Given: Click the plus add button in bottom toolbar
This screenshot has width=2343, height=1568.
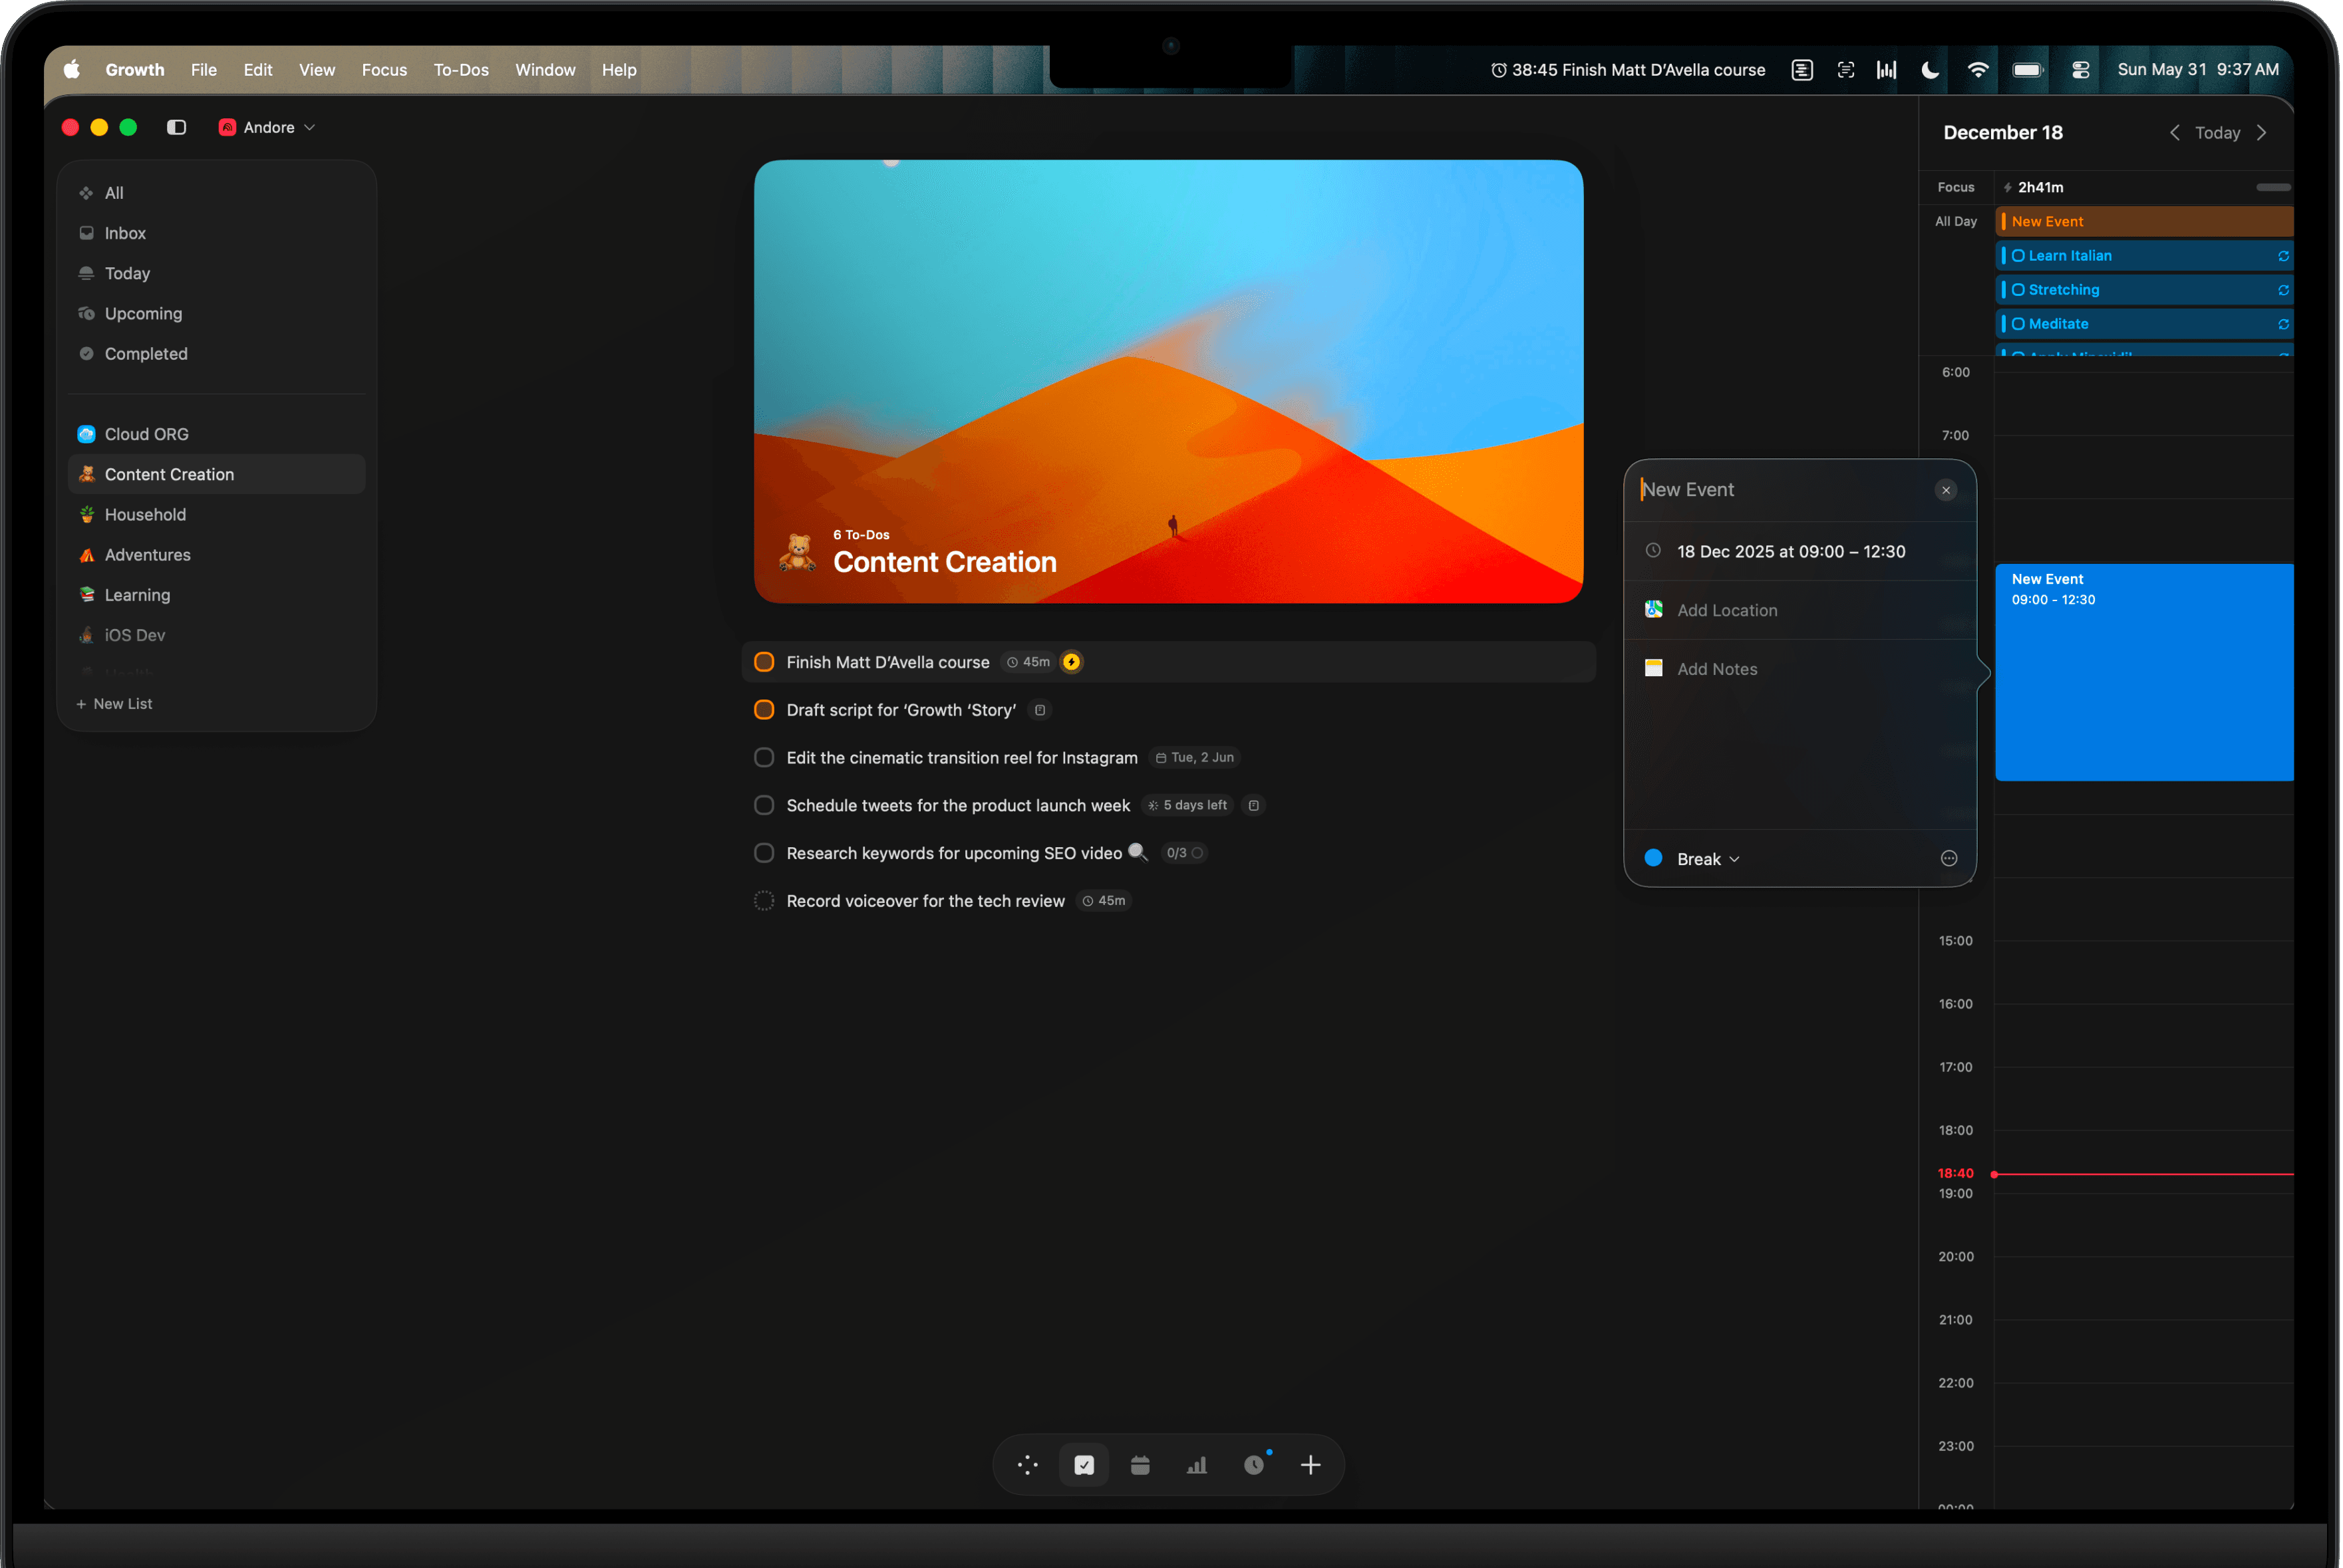Looking at the screenshot, I should pyautogui.click(x=1311, y=1465).
